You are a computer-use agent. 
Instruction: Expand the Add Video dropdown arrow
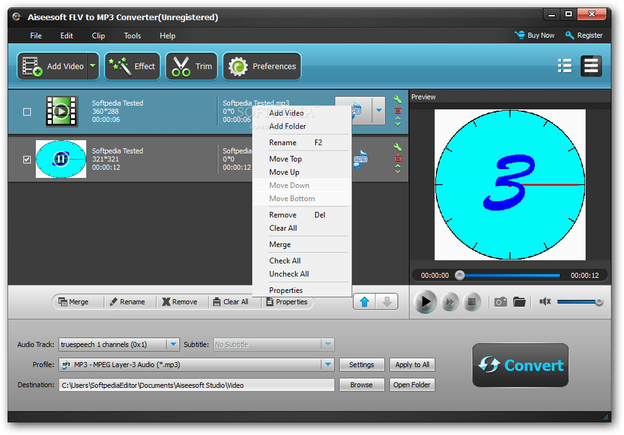pyautogui.click(x=93, y=67)
